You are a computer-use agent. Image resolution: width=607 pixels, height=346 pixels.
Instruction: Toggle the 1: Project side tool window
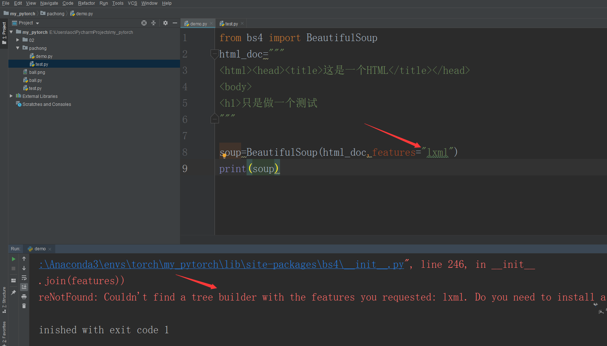4,33
